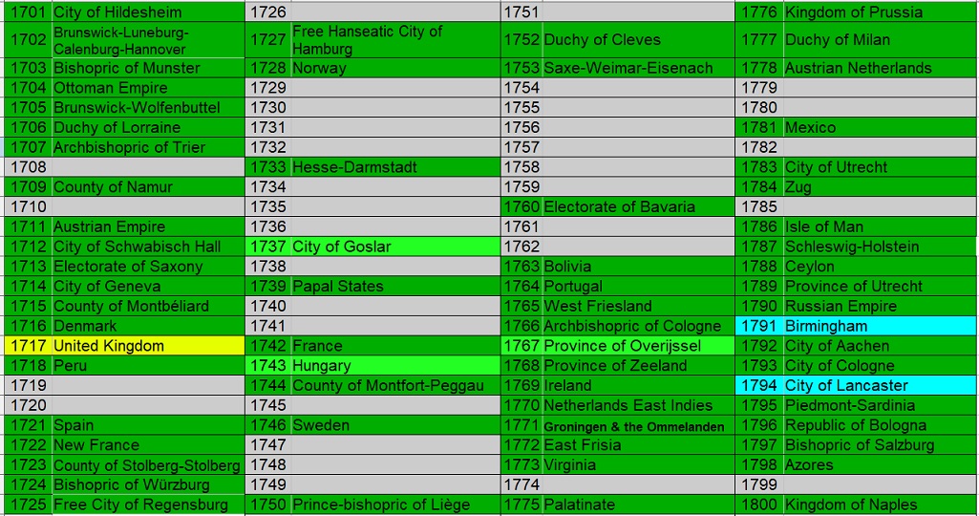Click the 'Bishopric of Würzburg' cell
This screenshot has width=979, height=516.
(148, 484)
